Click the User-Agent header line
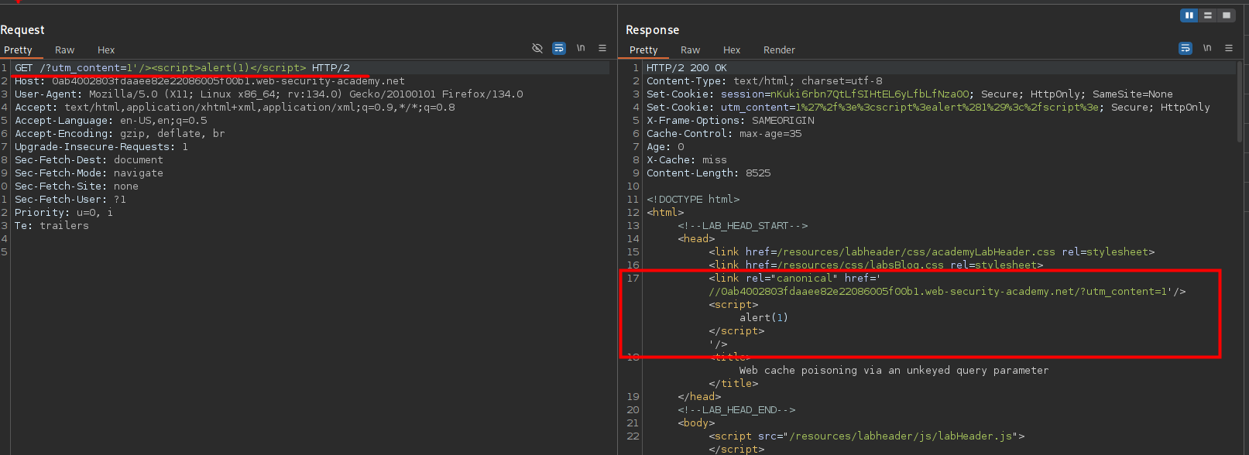Image resolution: width=1249 pixels, height=455 pixels. (269, 94)
